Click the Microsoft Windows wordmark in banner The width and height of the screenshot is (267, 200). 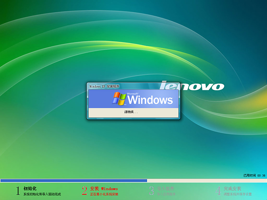click(x=149, y=100)
